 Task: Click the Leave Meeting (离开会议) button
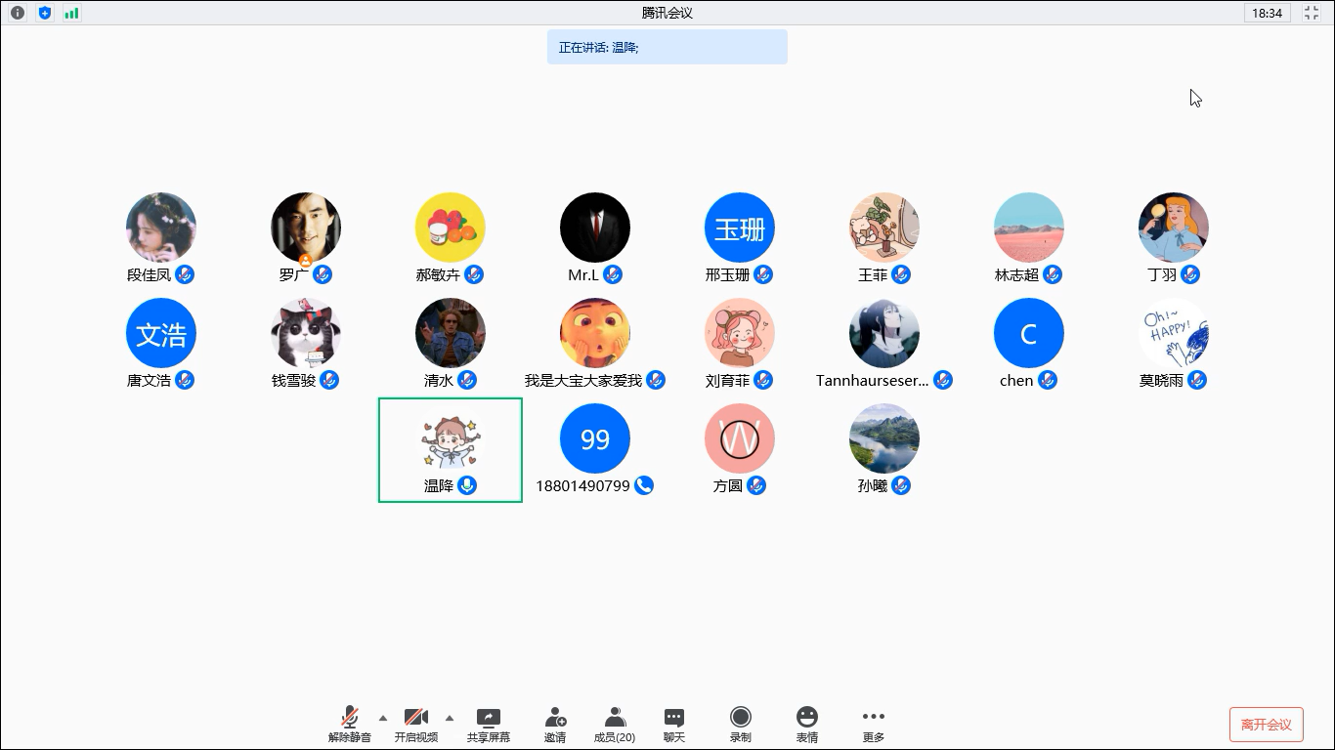(1266, 725)
